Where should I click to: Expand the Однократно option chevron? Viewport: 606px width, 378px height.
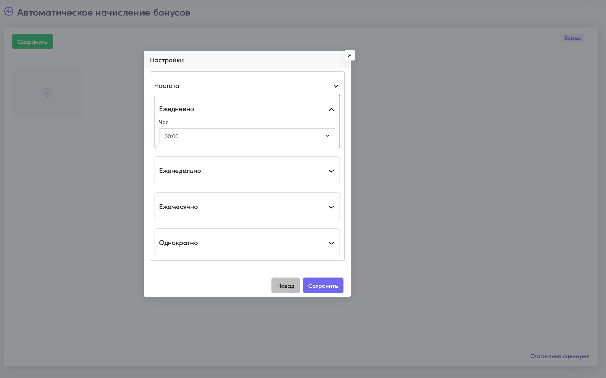coord(331,243)
